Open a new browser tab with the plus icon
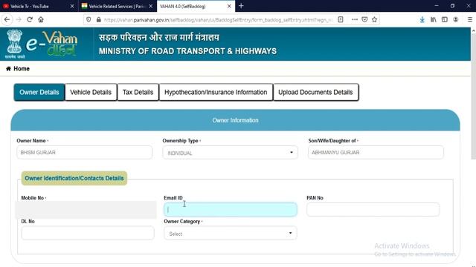 pos(241,6)
